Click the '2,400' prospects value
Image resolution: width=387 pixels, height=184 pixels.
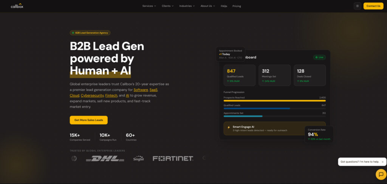click(322, 98)
